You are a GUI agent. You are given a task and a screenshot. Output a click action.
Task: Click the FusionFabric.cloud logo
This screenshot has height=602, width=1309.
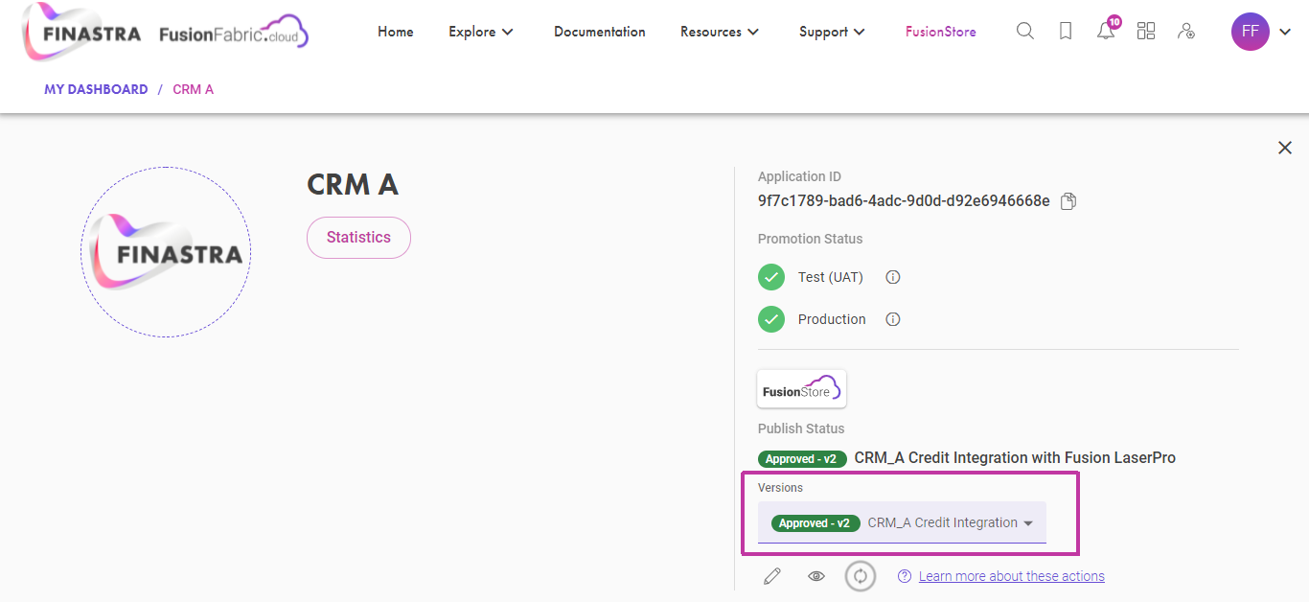[x=234, y=33]
